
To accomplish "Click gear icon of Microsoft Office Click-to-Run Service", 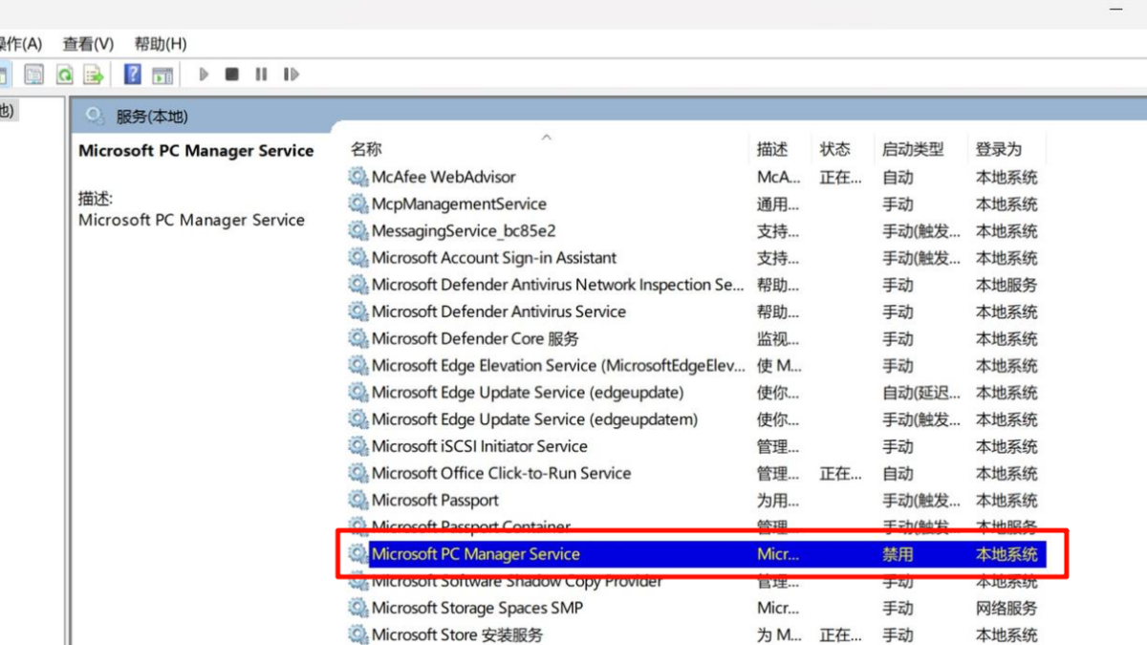I will tap(357, 473).
